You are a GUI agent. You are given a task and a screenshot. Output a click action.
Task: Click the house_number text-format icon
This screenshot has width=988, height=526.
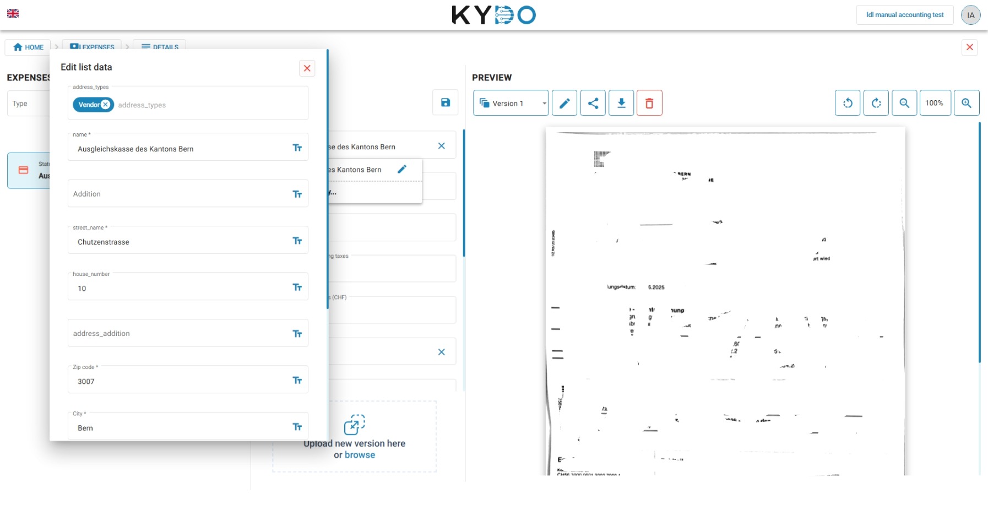point(297,287)
